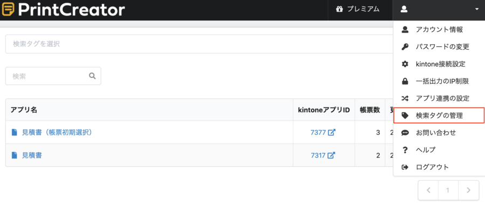Viewport: 485px width, 206px height.
Task: Select 一括出力のIP制限 in the menu
Action: 439,81
